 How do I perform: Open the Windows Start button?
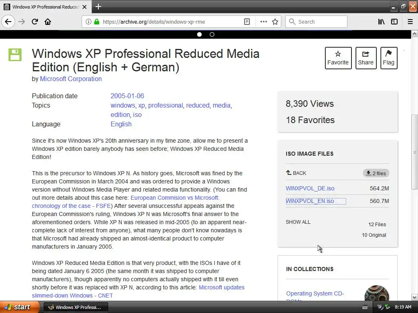pyautogui.click(x=20, y=307)
